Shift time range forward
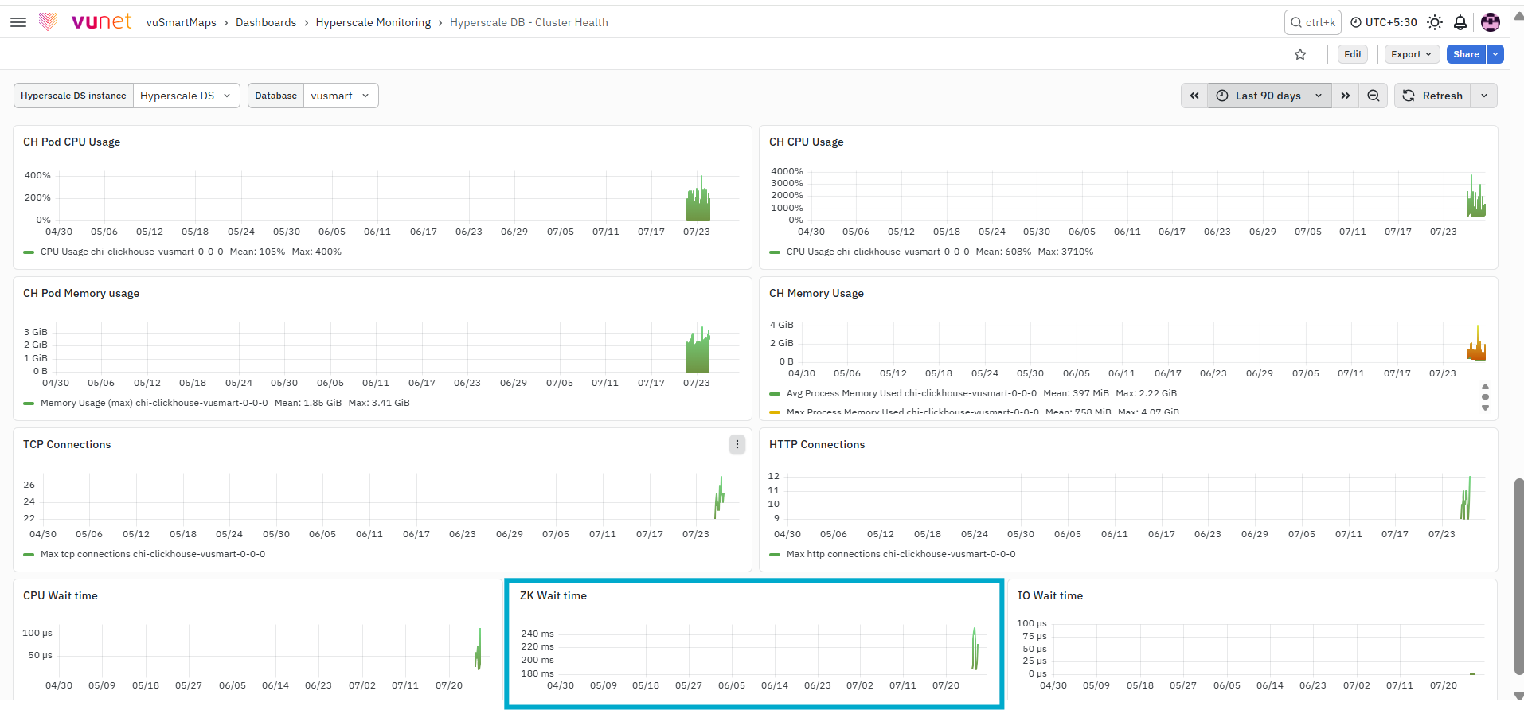Viewport: 1524px width, 710px height. coord(1346,96)
